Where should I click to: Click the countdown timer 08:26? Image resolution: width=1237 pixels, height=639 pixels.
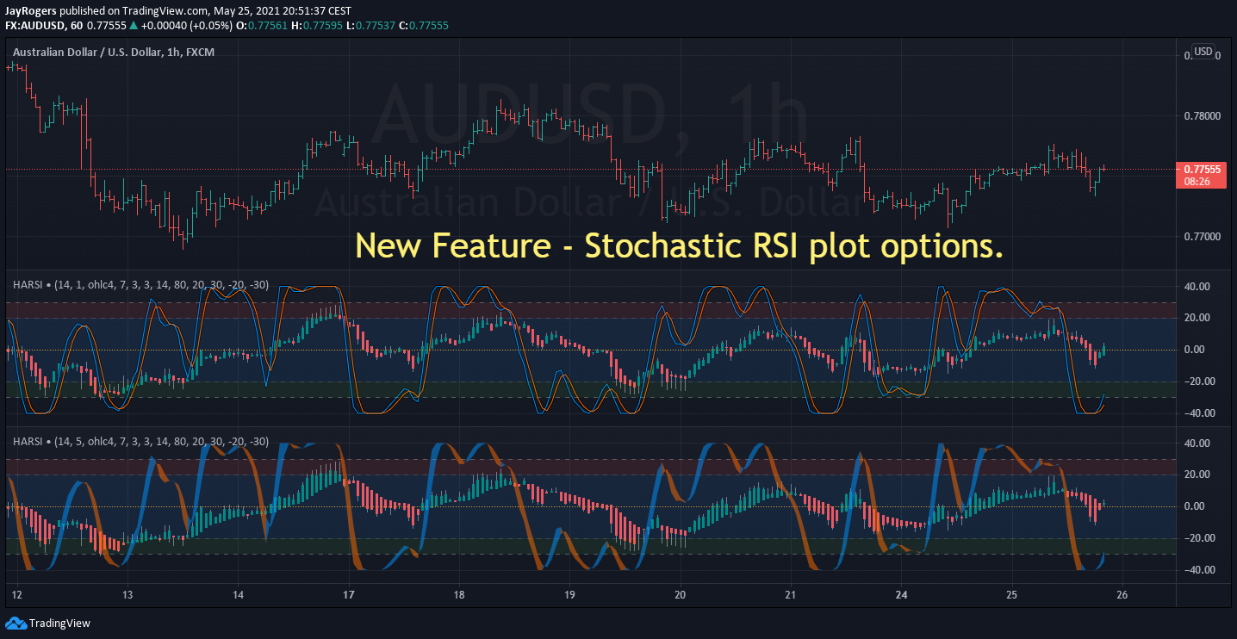coord(1197,182)
